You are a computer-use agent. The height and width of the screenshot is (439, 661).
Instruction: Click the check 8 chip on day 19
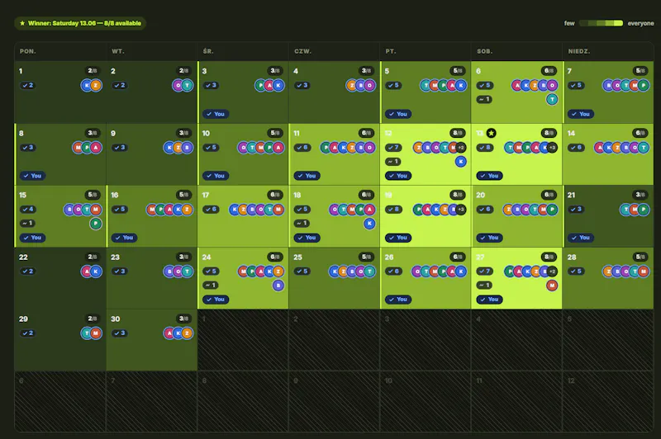pyautogui.click(x=393, y=210)
